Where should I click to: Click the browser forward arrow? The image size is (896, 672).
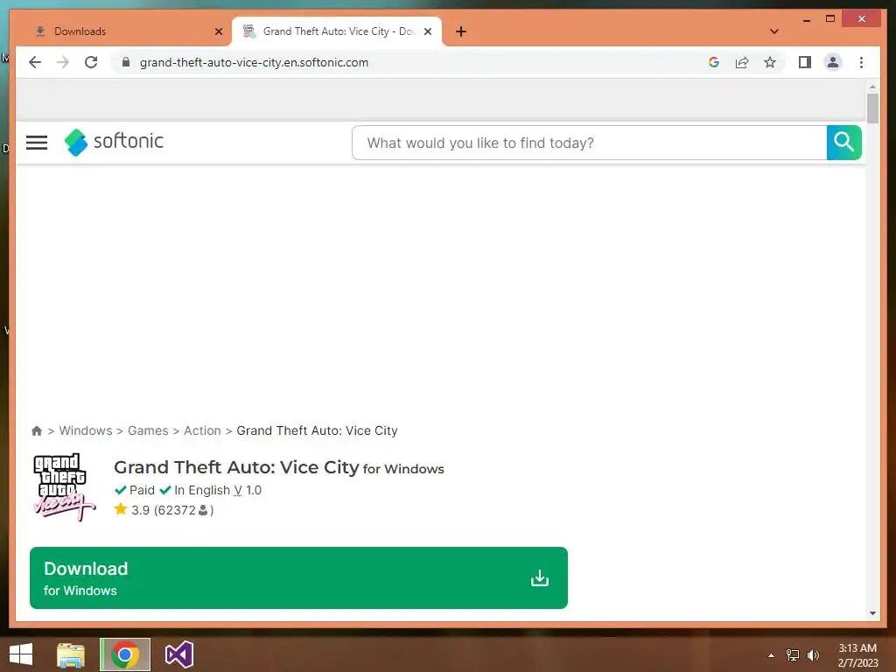[x=63, y=62]
